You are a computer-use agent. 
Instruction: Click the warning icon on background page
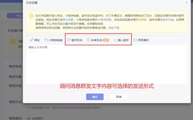[x=13, y=42]
